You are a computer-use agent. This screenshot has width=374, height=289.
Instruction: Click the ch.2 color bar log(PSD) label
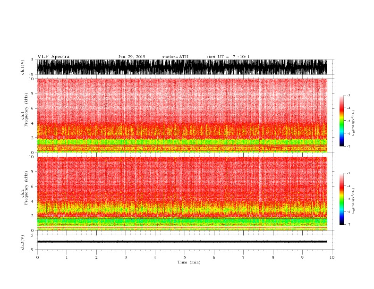pyautogui.click(x=353, y=201)
